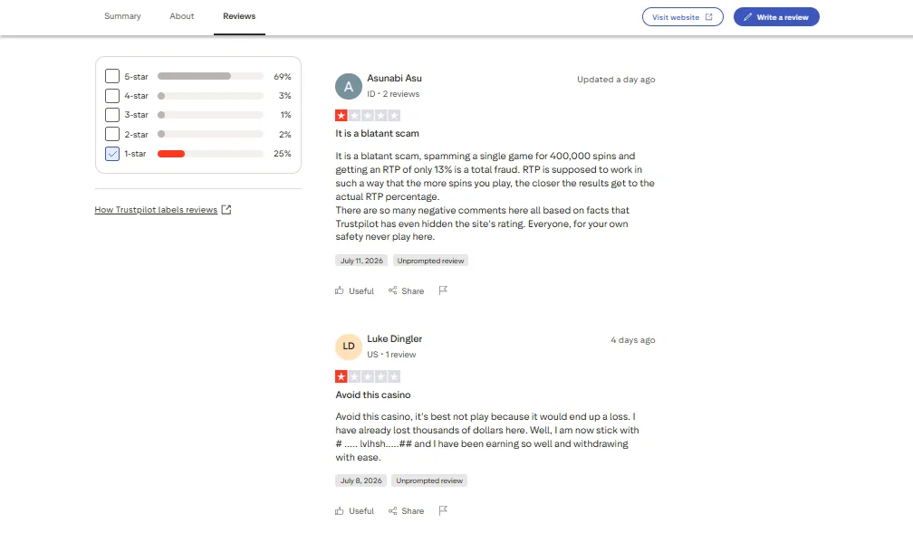Screen dimensions: 913x542
Task: Share Asunabi Asu's review
Action: (x=407, y=290)
